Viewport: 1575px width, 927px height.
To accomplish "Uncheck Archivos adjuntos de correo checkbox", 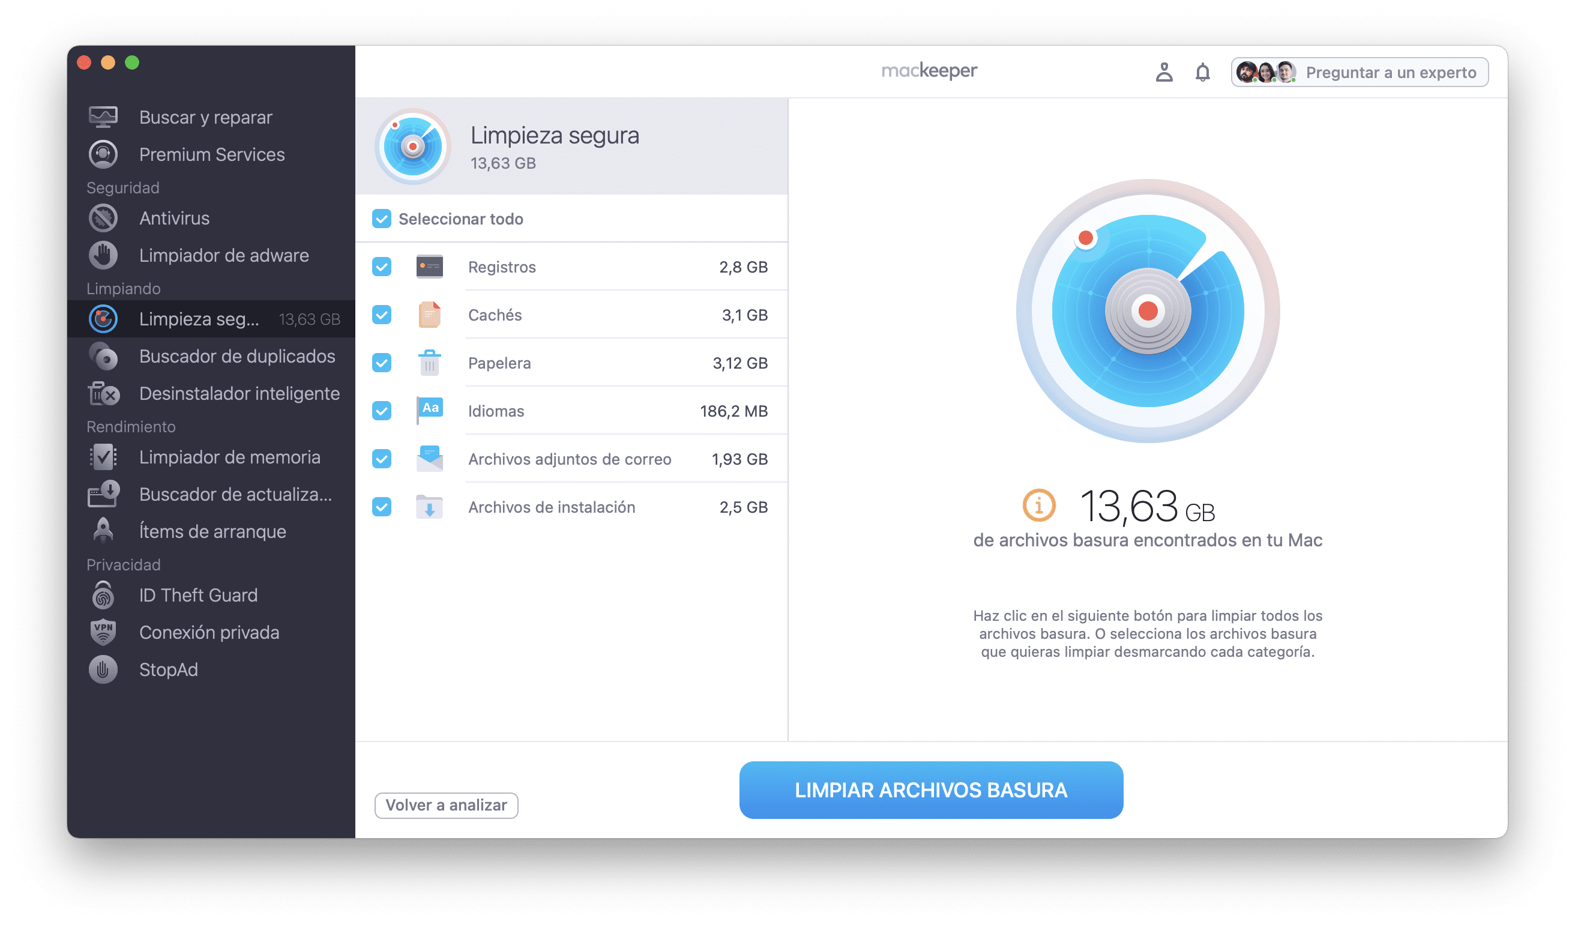I will [382, 459].
